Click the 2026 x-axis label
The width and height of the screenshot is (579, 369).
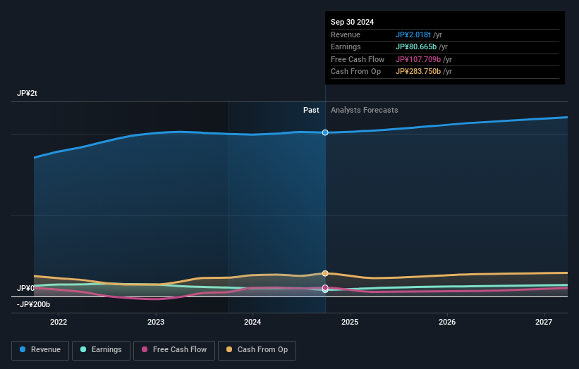tap(447, 323)
